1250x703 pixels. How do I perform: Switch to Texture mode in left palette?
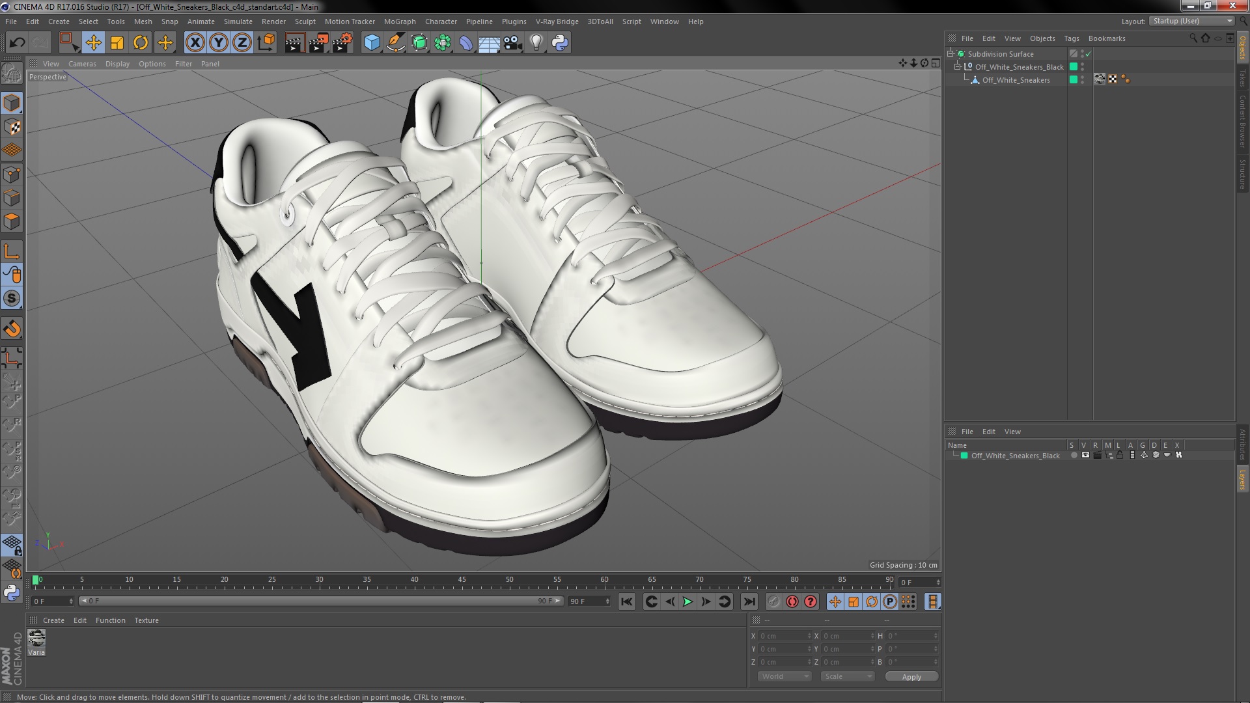point(12,127)
